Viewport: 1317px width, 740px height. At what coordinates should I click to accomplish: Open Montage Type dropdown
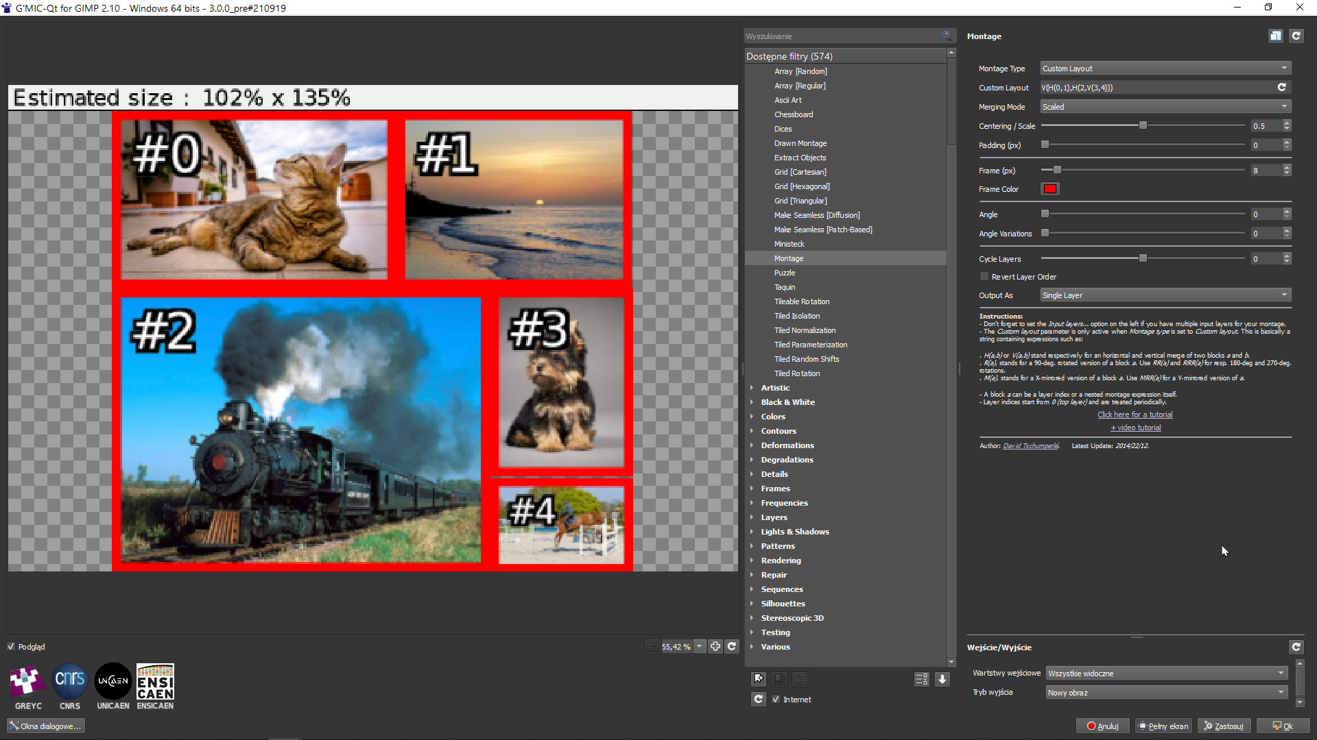point(1165,69)
